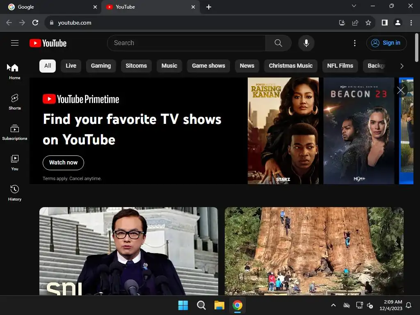Select the Christmas Music chip
This screenshot has height=315, width=420.
coord(291,66)
